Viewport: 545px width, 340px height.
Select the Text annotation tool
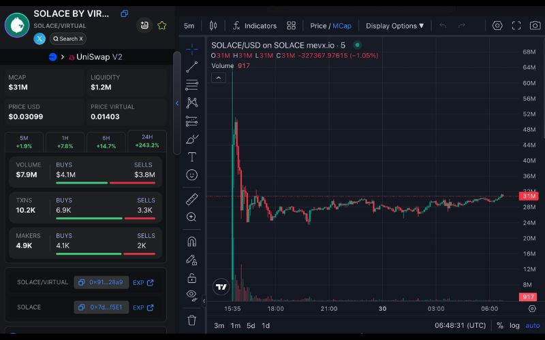(x=192, y=157)
